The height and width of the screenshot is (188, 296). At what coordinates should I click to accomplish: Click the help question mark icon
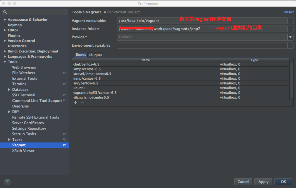click(7, 182)
